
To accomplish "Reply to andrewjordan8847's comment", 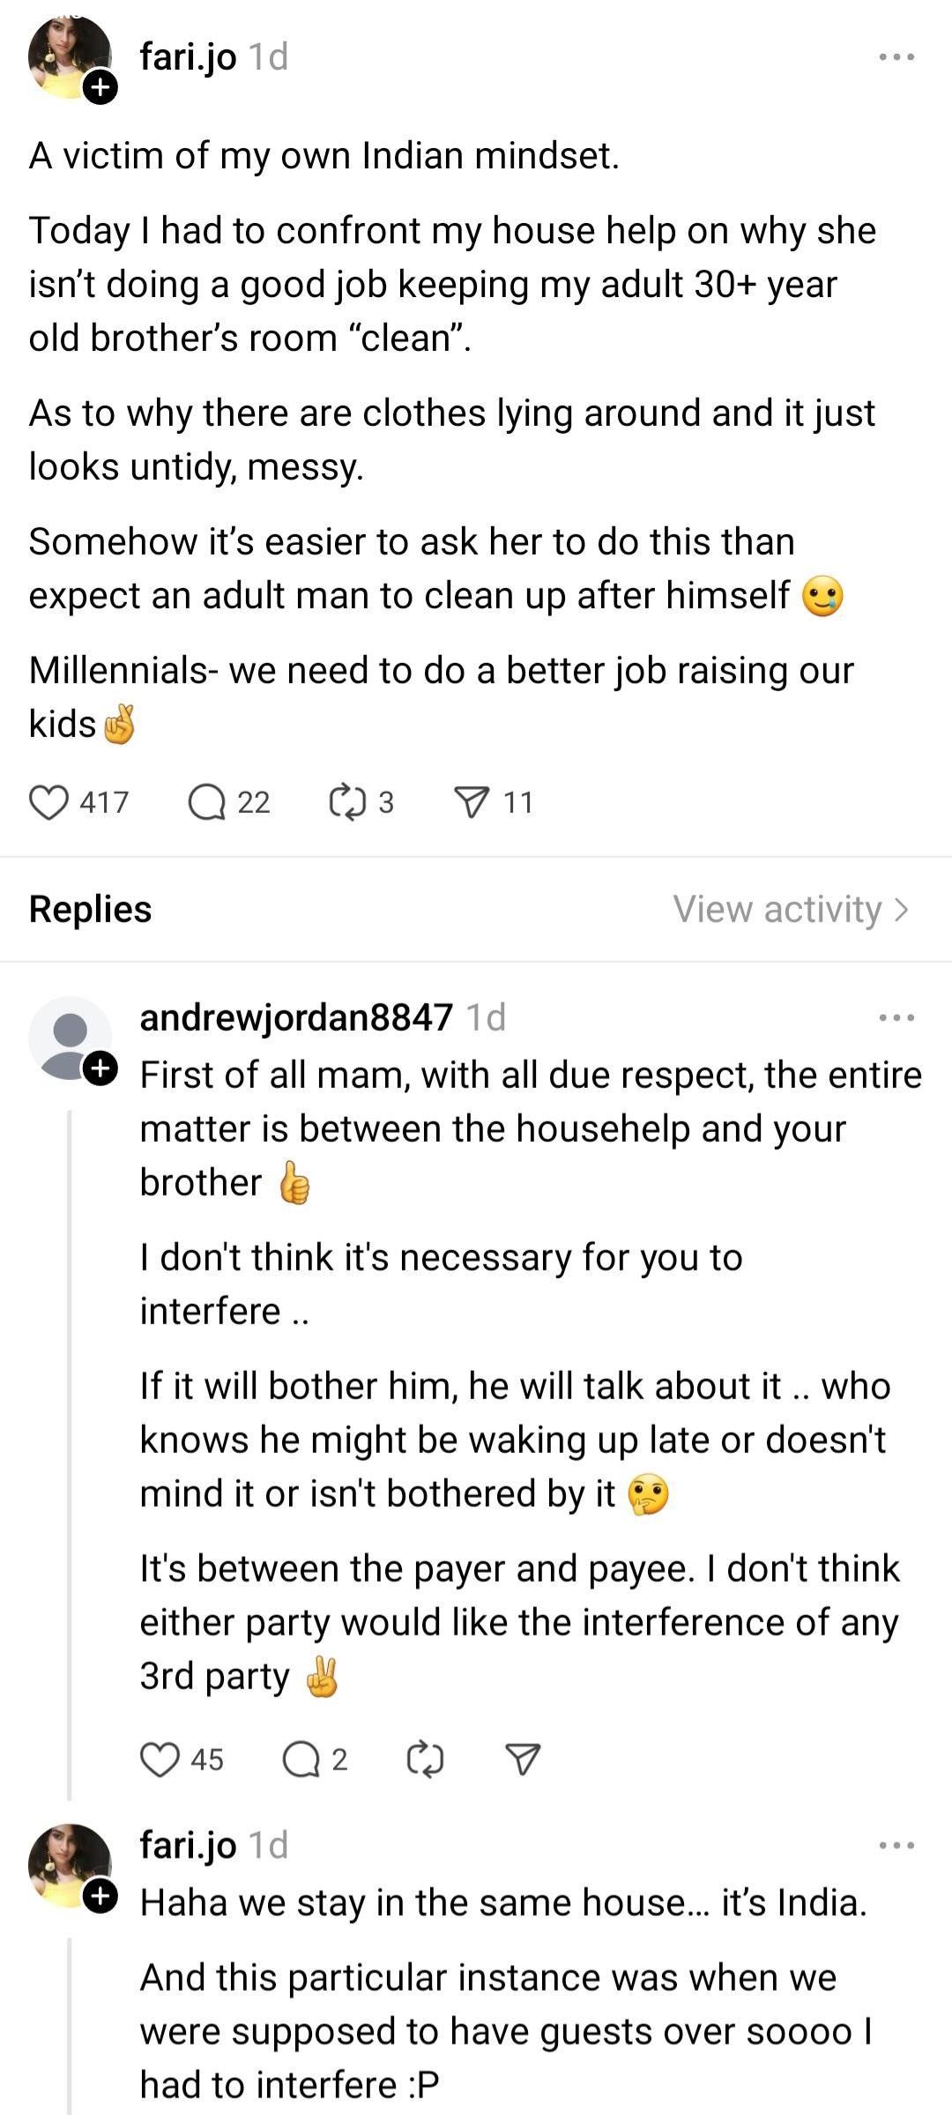I will pyautogui.click(x=301, y=1760).
